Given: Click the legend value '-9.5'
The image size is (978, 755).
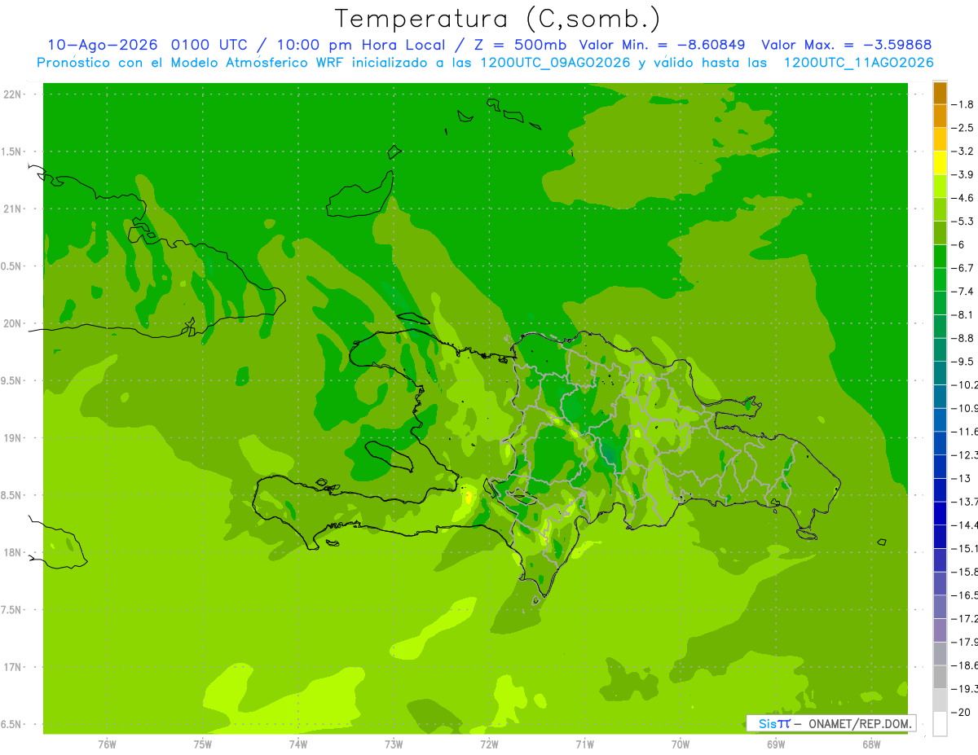Looking at the screenshot, I should click(x=963, y=362).
